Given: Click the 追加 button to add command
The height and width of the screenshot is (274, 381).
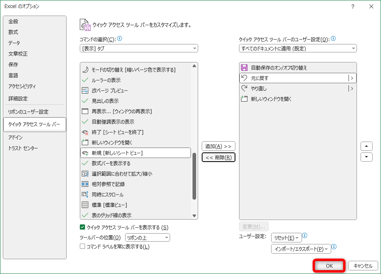Looking at the screenshot, I should coord(218,146).
